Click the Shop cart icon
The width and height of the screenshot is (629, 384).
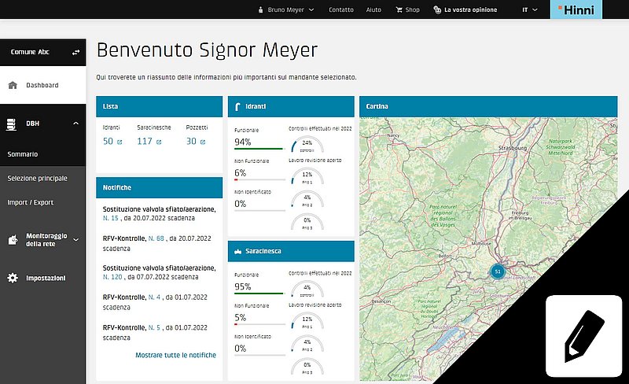pos(399,9)
